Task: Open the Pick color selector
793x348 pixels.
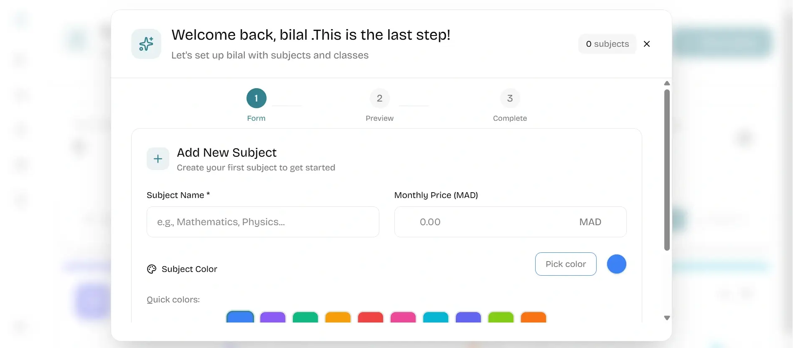Action: click(x=565, y=264)
